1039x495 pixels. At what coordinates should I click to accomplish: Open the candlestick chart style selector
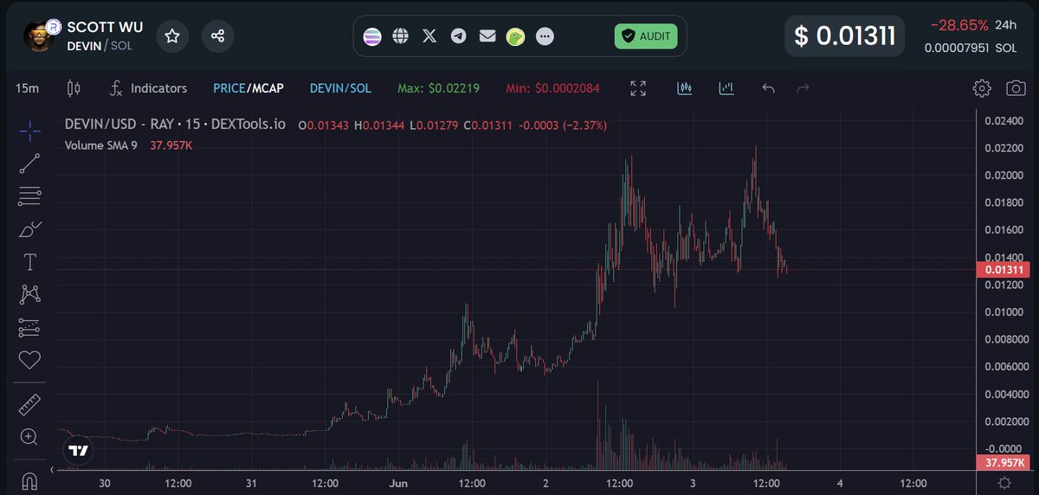pyautogui.click(x=74, y=88)
